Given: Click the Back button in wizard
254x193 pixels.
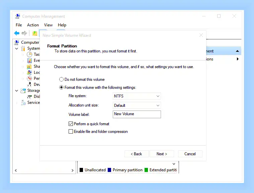Looking at the screenshot, I should pyautogui.click(x=137, y=154).
